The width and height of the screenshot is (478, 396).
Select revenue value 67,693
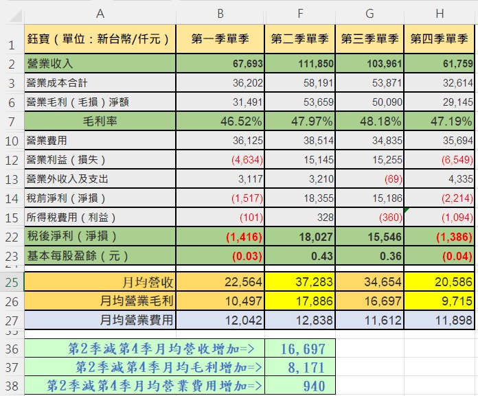click(x=220, y=64)
